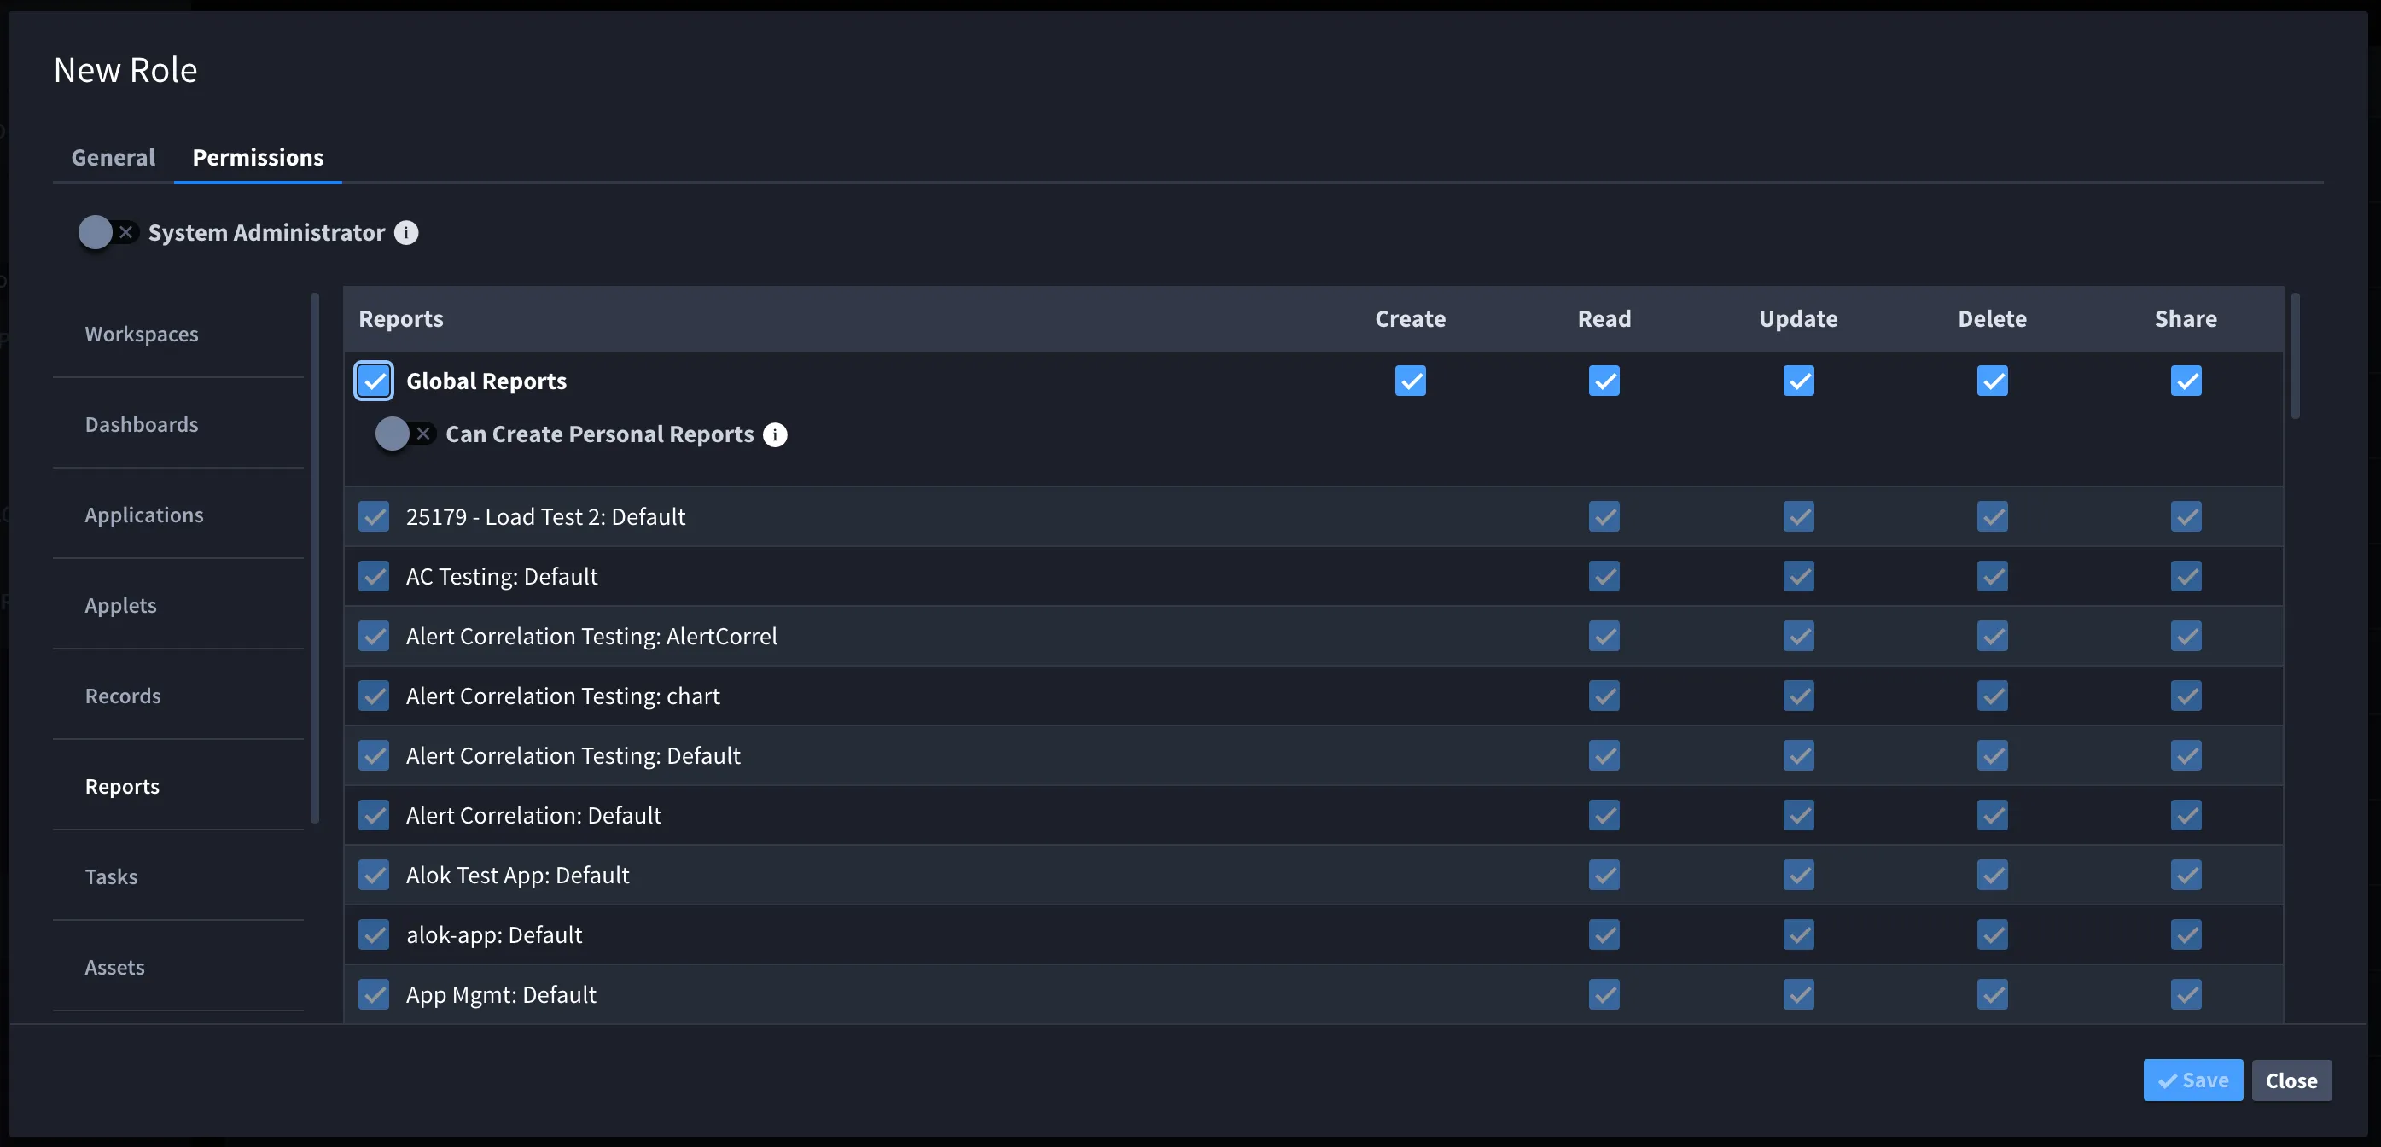The width and height of the screenshot is (2381, 1147).
Task: Uncheck the 25179 - Load Test 2 row checkbox
Action: point(374,516)
